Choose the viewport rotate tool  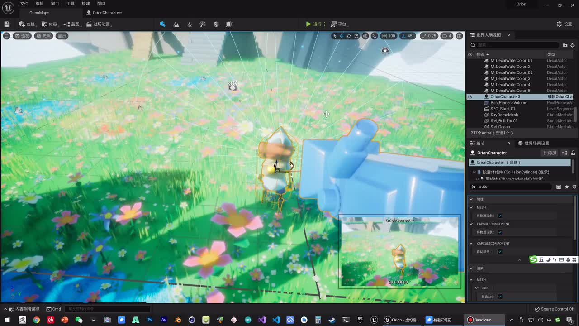tap(349, 36)
